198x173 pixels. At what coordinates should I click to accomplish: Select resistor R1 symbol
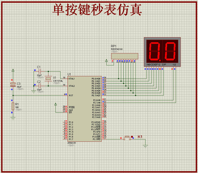tap(13, 106)
